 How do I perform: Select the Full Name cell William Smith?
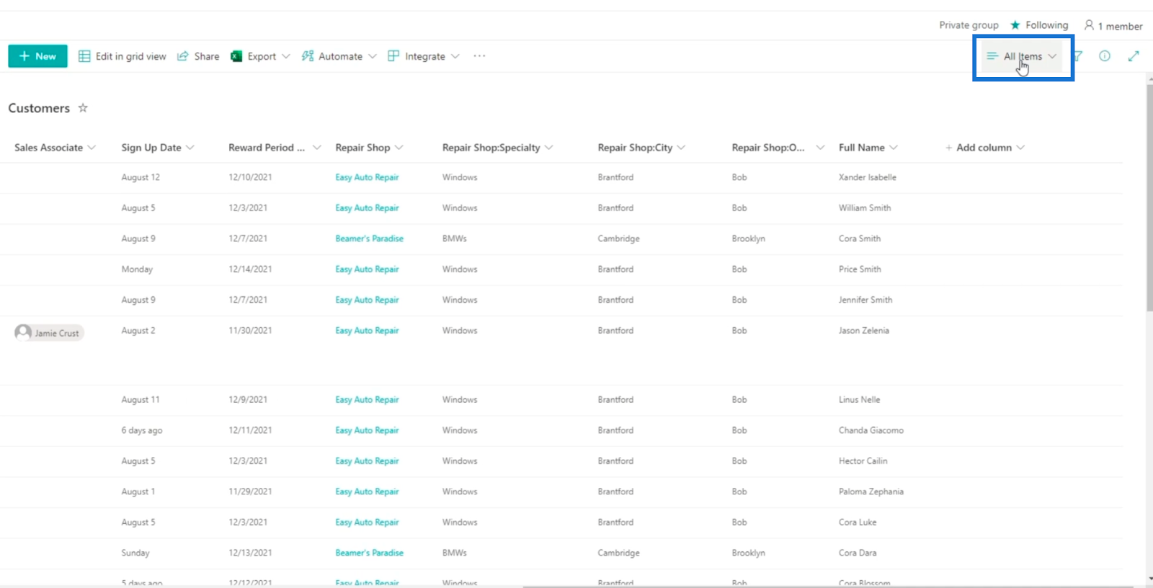click(x=865, y=208)
